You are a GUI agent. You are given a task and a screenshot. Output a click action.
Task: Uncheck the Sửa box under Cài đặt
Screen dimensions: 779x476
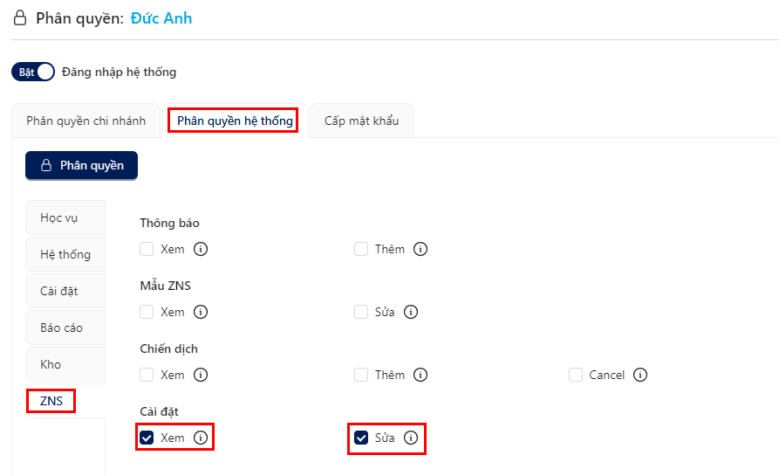[x=361, y=438]
